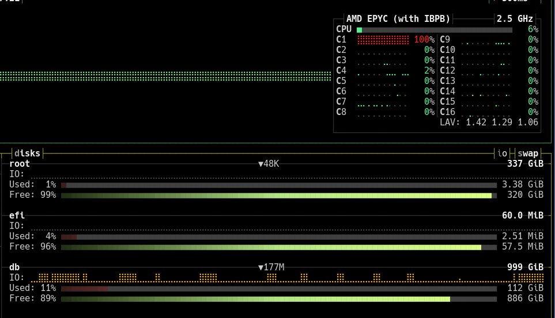Select the 2.5 GHz frequency label

click(x=515, y=19)
